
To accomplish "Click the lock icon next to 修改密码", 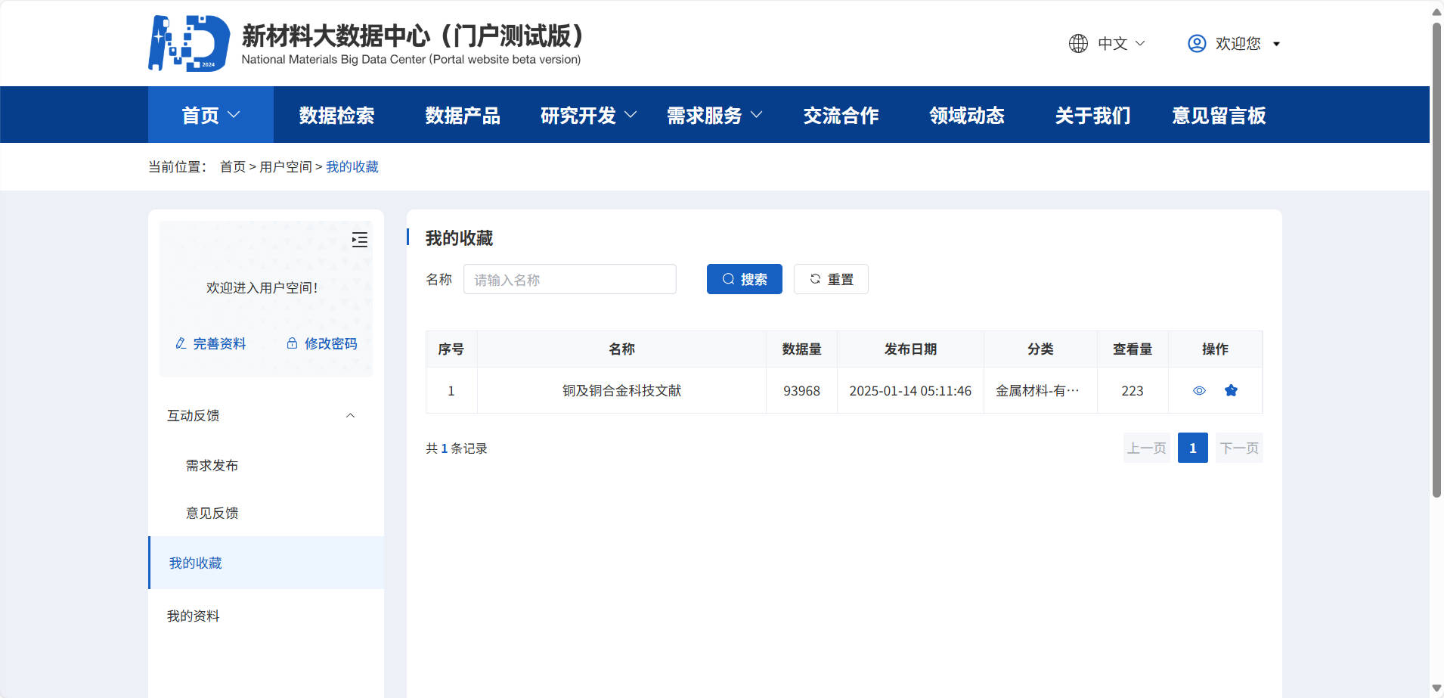I will [291, 343].
